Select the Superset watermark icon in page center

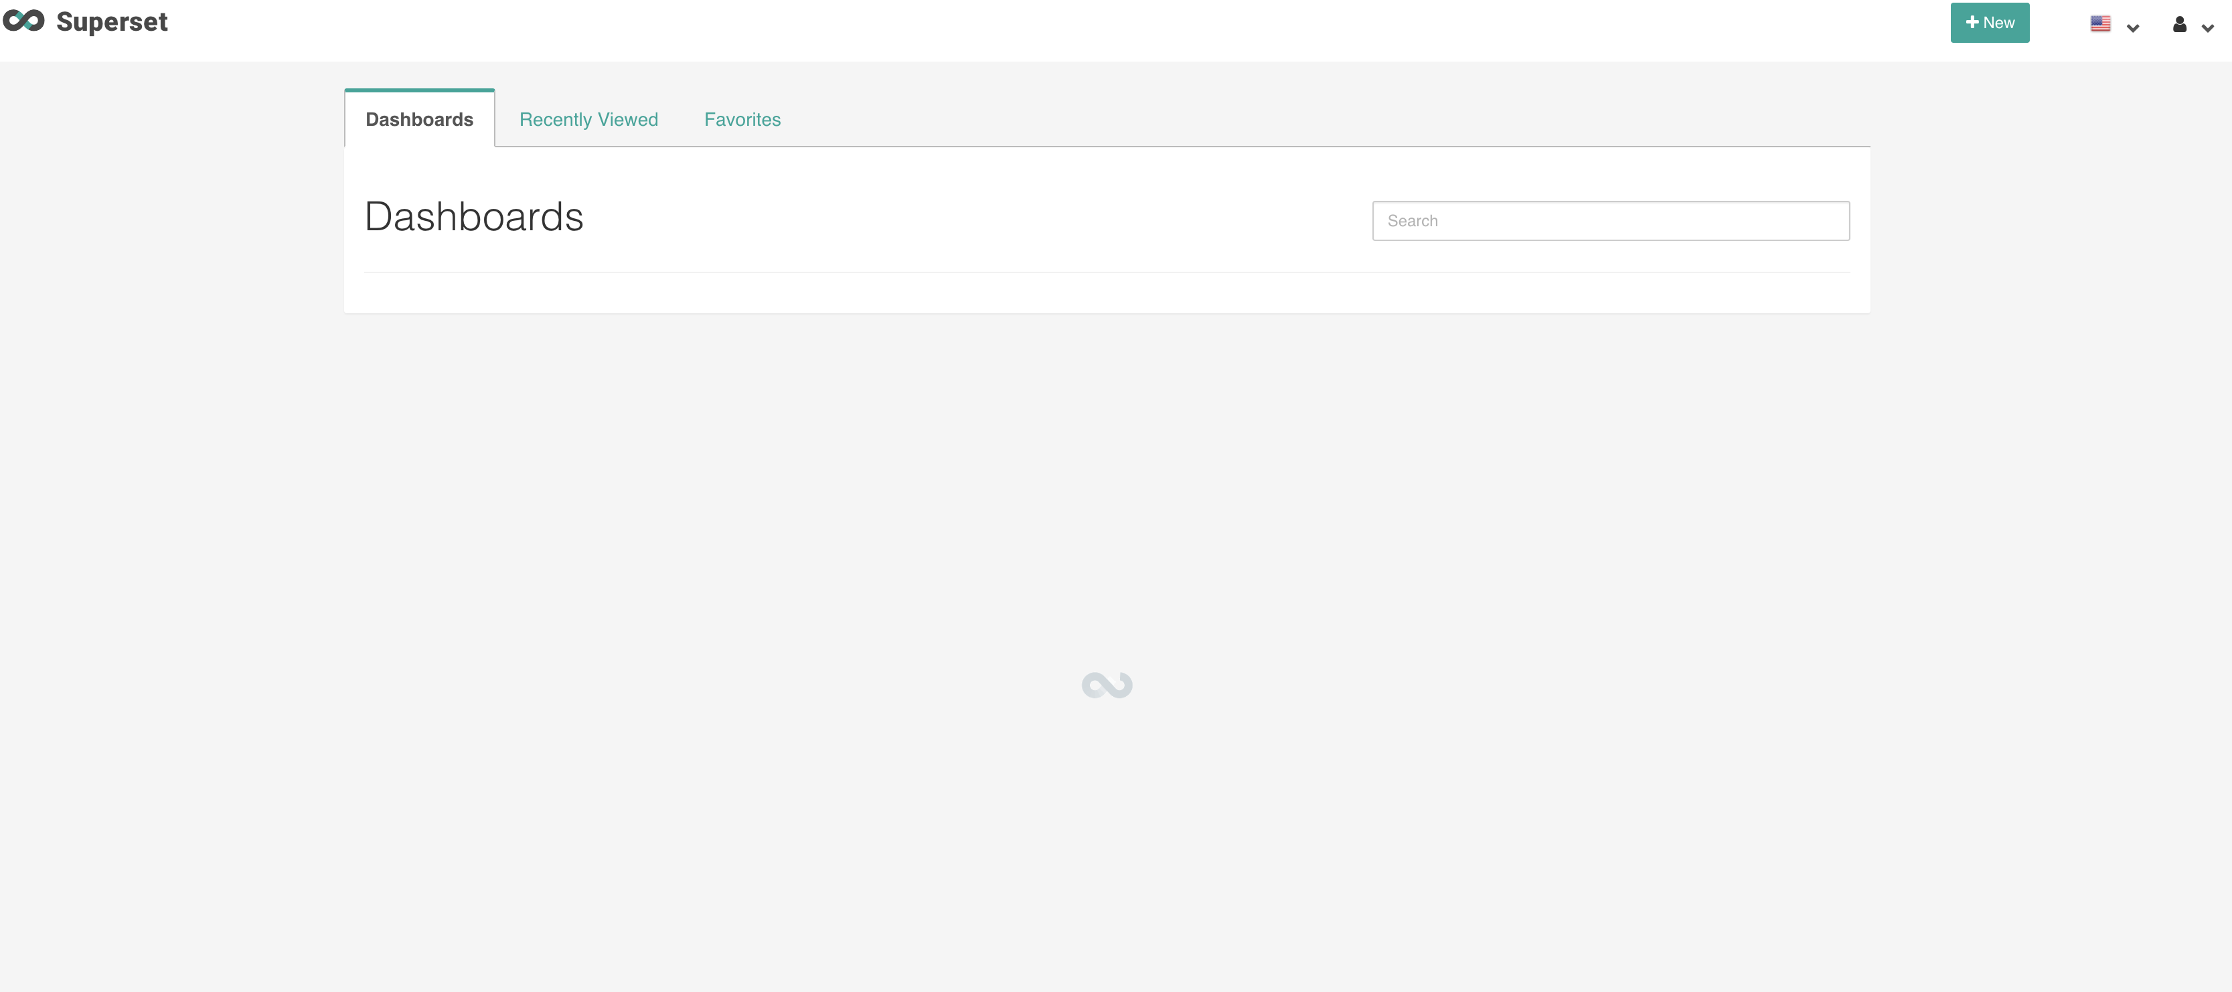click(1107, 685)
